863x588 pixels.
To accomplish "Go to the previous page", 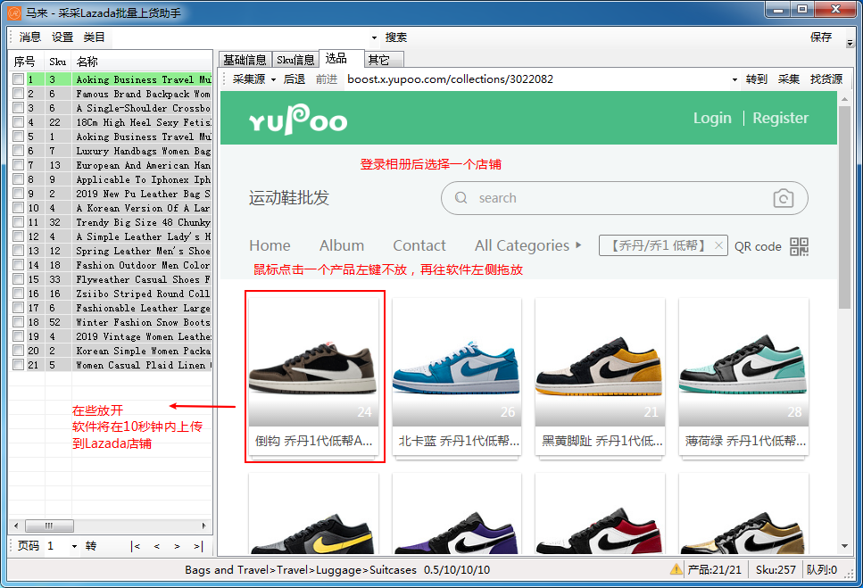I will (157, 546).
